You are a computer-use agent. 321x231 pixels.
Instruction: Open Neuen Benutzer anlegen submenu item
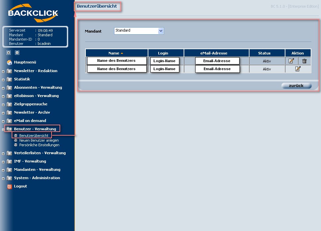click(39, 140)
